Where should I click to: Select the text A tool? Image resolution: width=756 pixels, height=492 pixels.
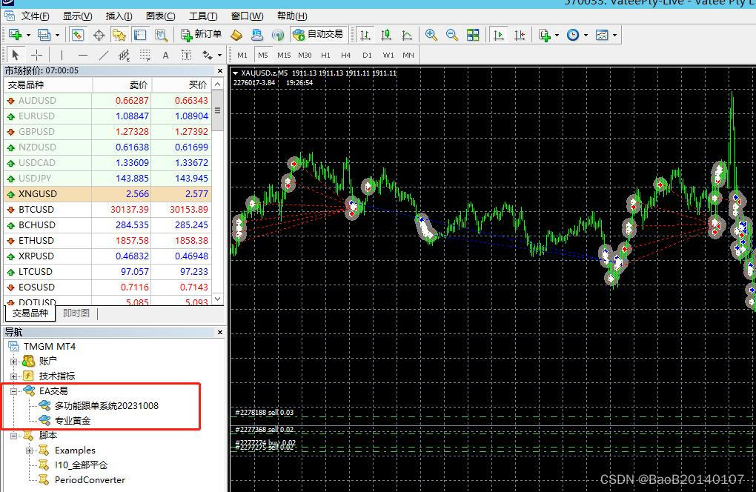click(165, 55)
